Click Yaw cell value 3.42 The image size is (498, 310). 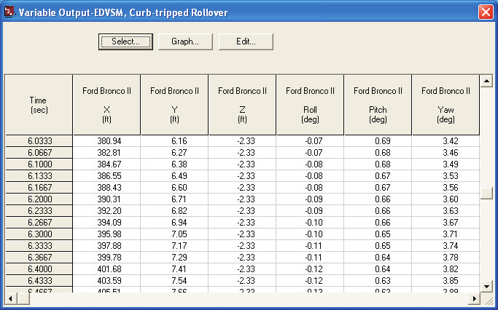pos(446,140)
